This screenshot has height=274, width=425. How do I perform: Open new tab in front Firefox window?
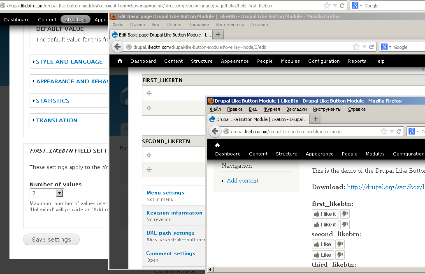pyautogui.click(x=316, y=119)
